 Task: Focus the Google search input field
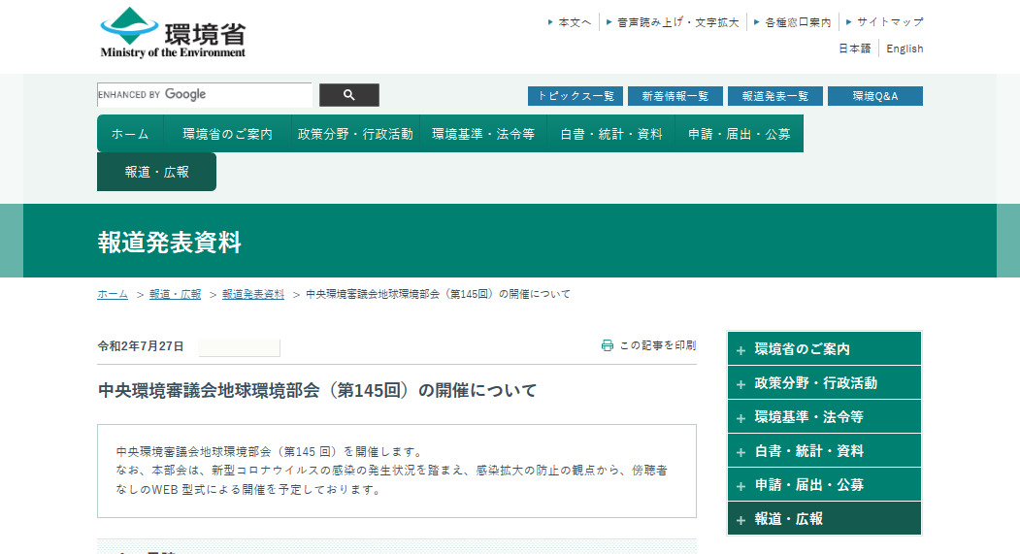click(204, 95)
